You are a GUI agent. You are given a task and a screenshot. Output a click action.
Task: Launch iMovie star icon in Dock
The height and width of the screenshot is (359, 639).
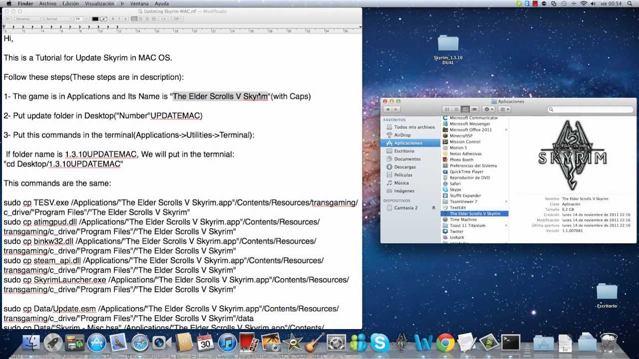point(292,343)
